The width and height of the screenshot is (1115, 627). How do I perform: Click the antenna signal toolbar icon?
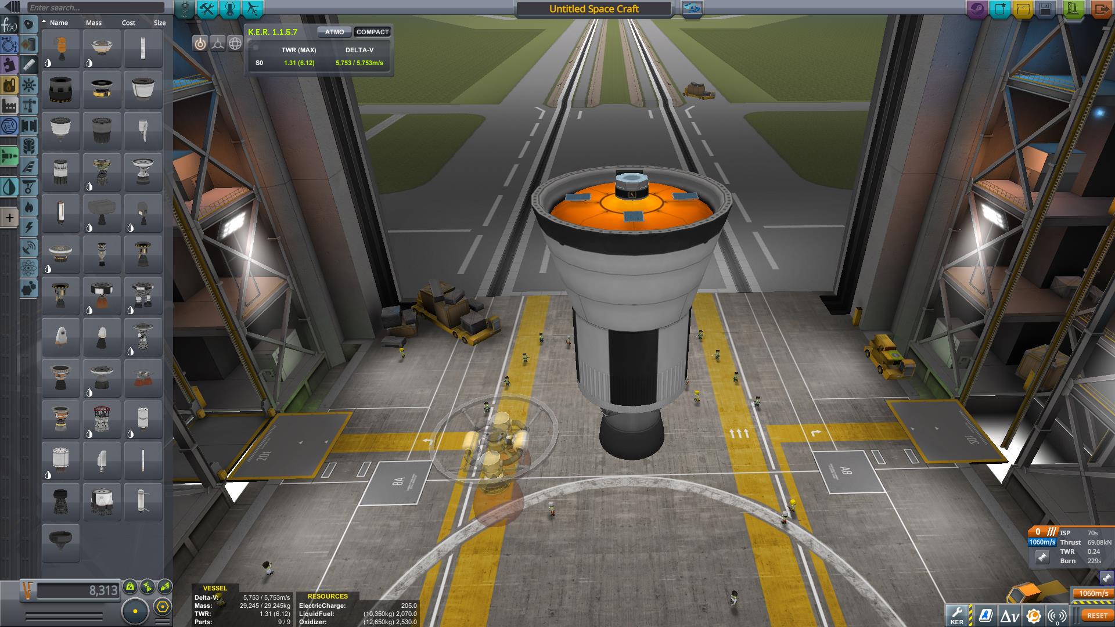[1059, 615]
